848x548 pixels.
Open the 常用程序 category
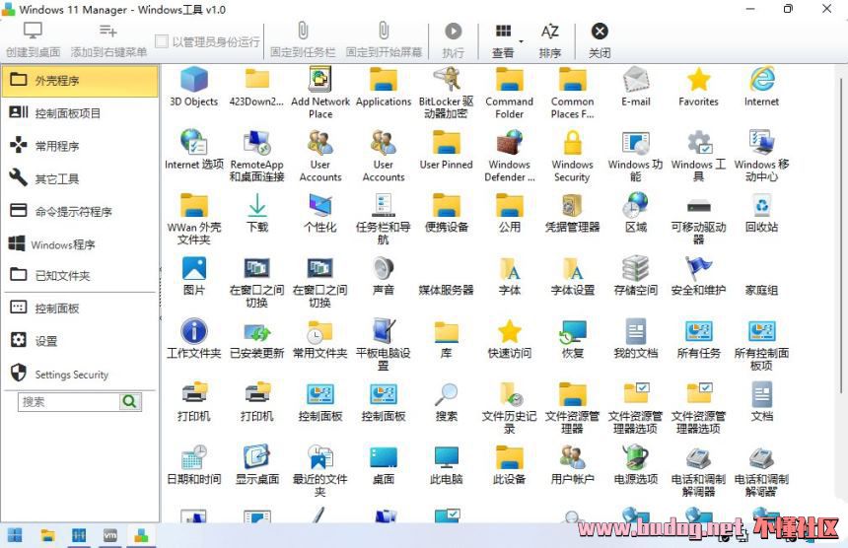(80, 146)
